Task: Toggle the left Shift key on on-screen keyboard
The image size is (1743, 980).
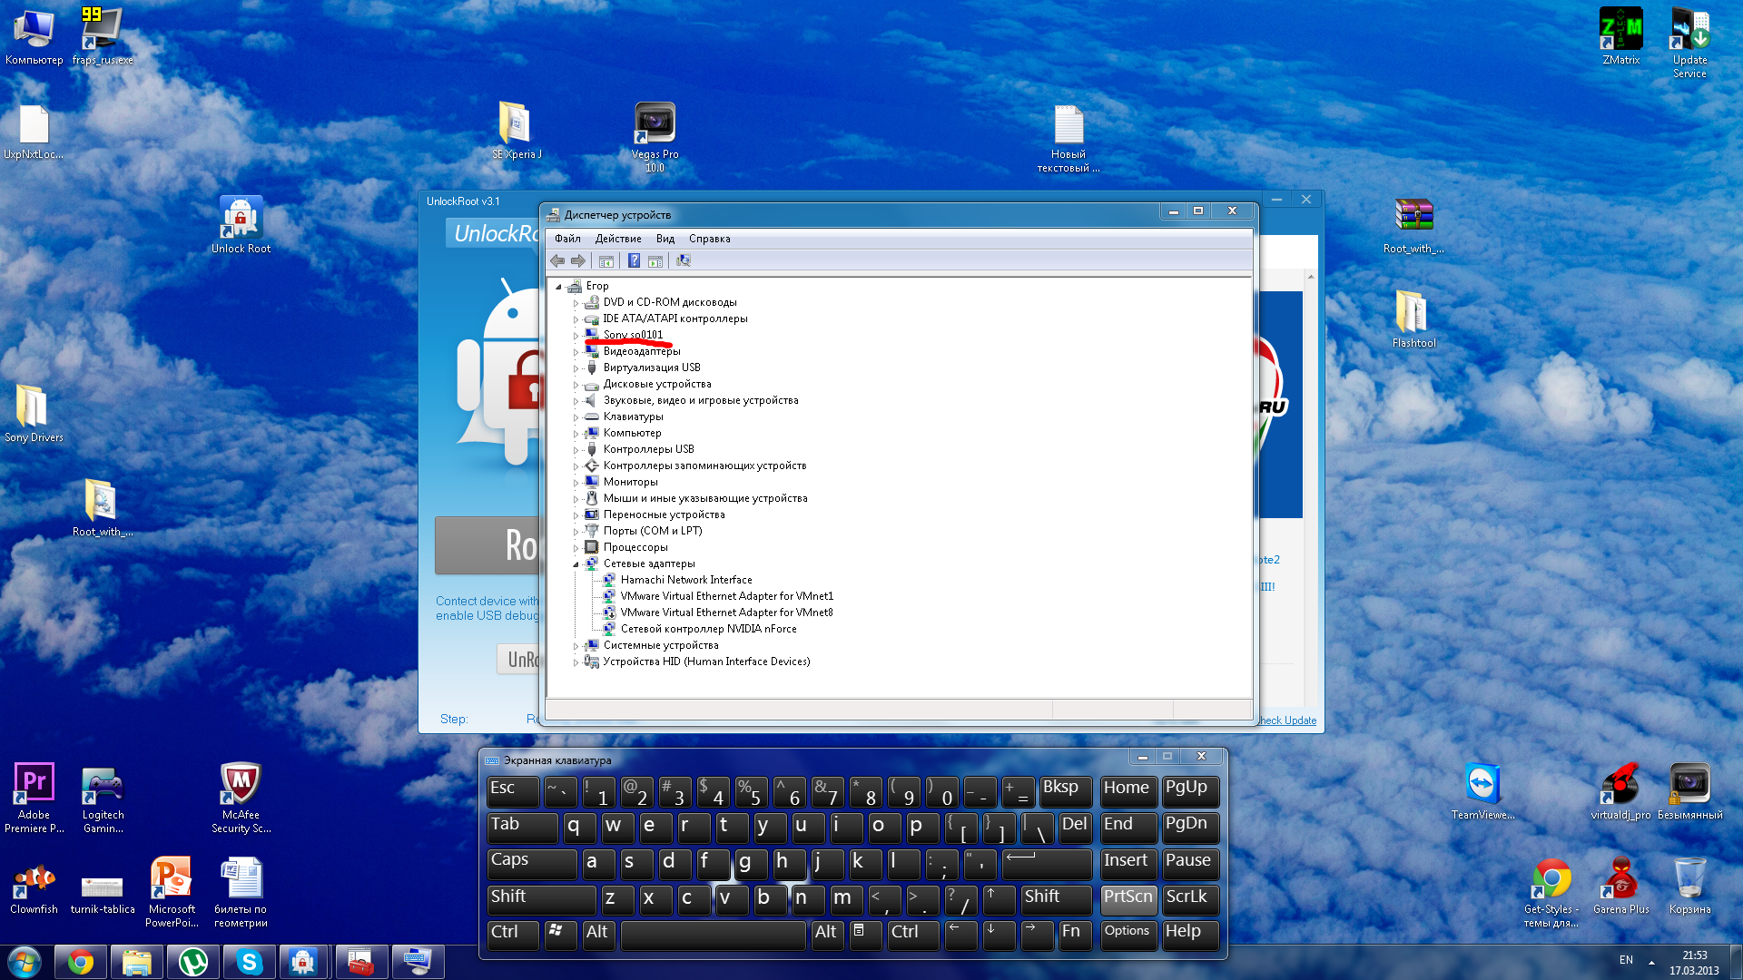Action: point(541,899)
